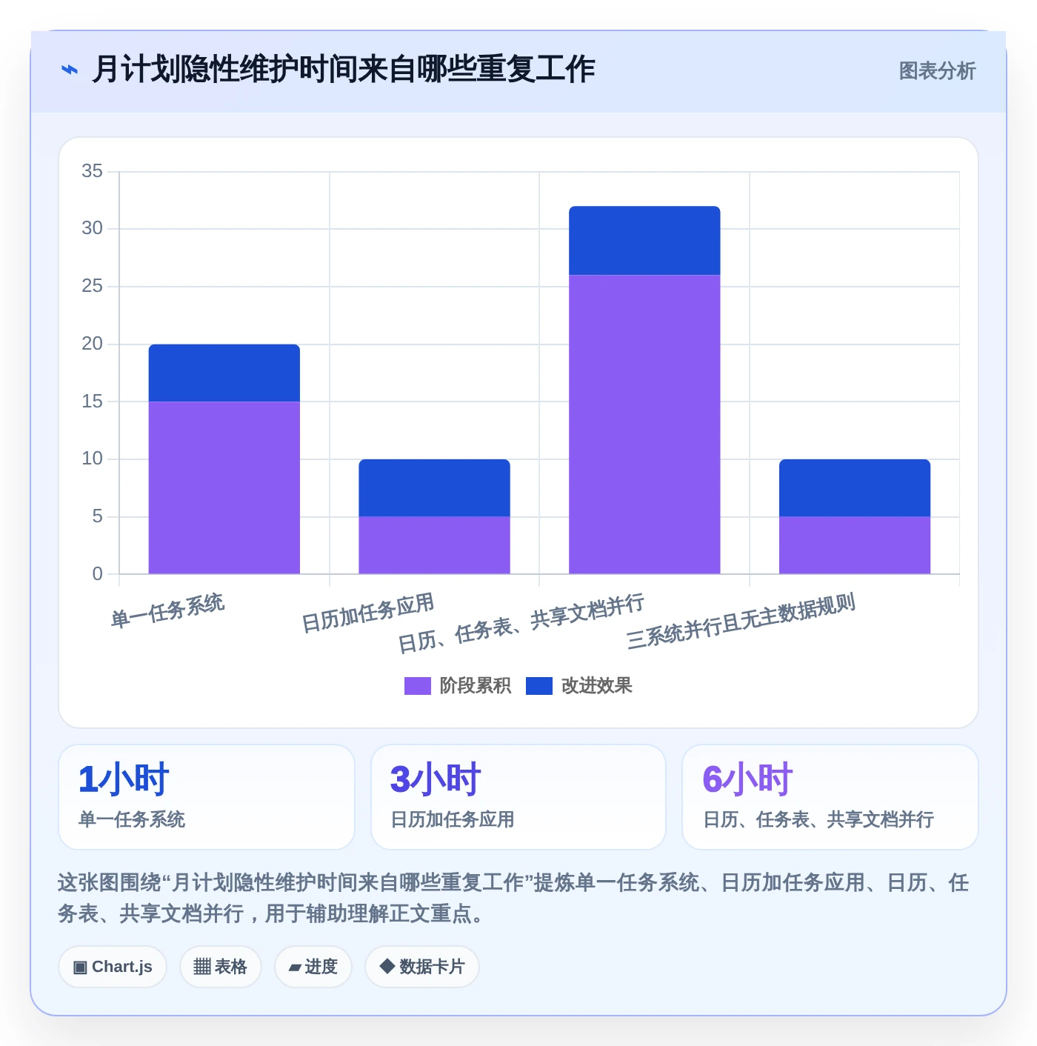Click the y-axis value 35
Screen dimensions: 1037x1046
pos(92,171)
